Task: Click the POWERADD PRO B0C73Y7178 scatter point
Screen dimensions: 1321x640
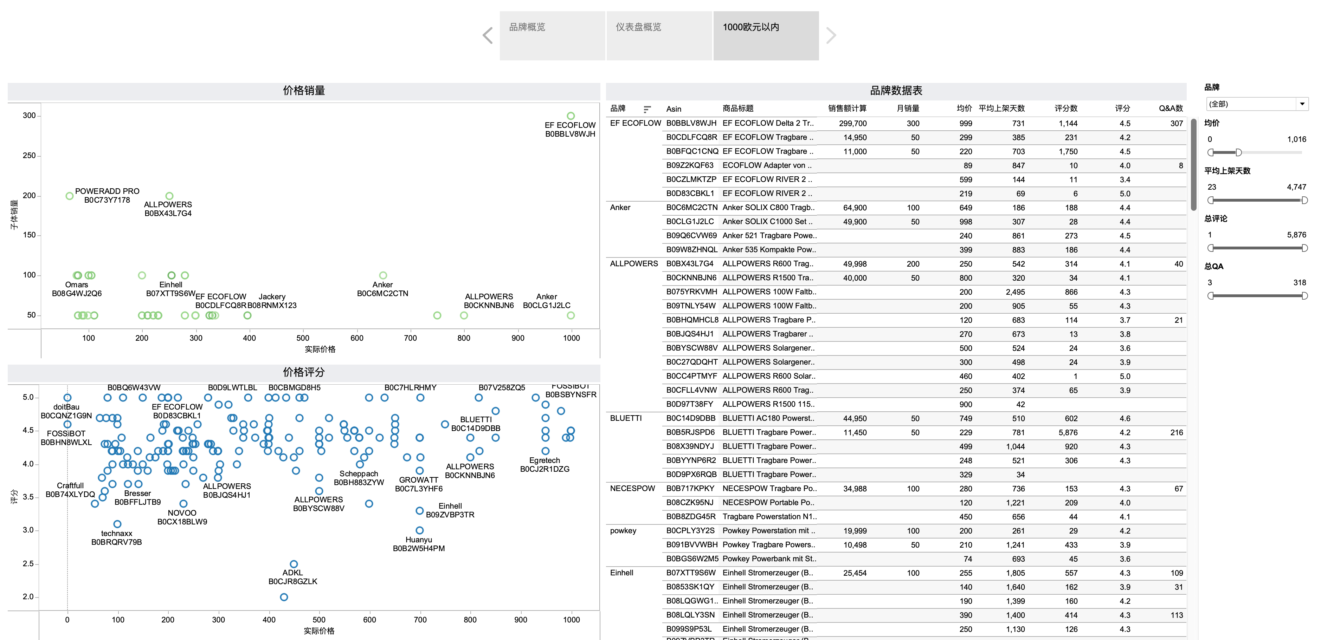Action: pos(69,196)
